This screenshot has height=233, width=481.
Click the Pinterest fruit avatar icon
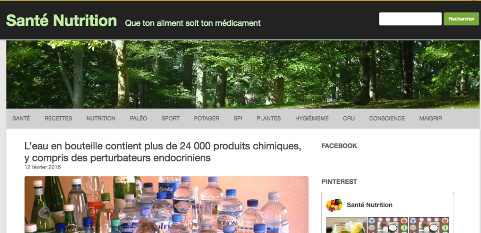[334, 205]
